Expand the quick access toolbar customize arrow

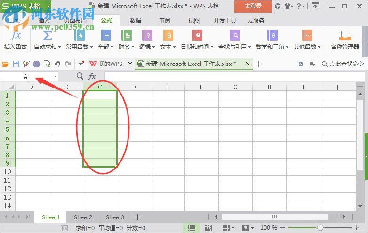pyautogui.click(x=81, y=64)
